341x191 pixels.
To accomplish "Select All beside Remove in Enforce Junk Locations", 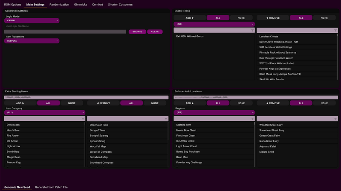I will tap(301, 103).
